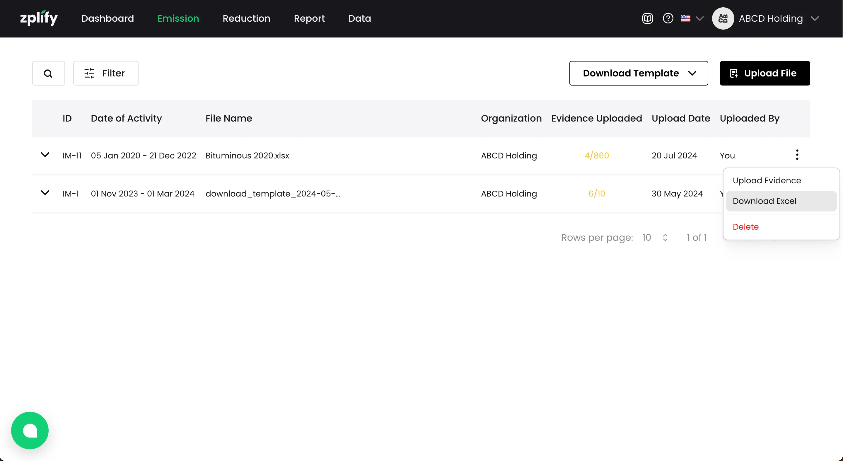Click the help question mark icon
Screen dimensions: 843x461
[668, 18]
